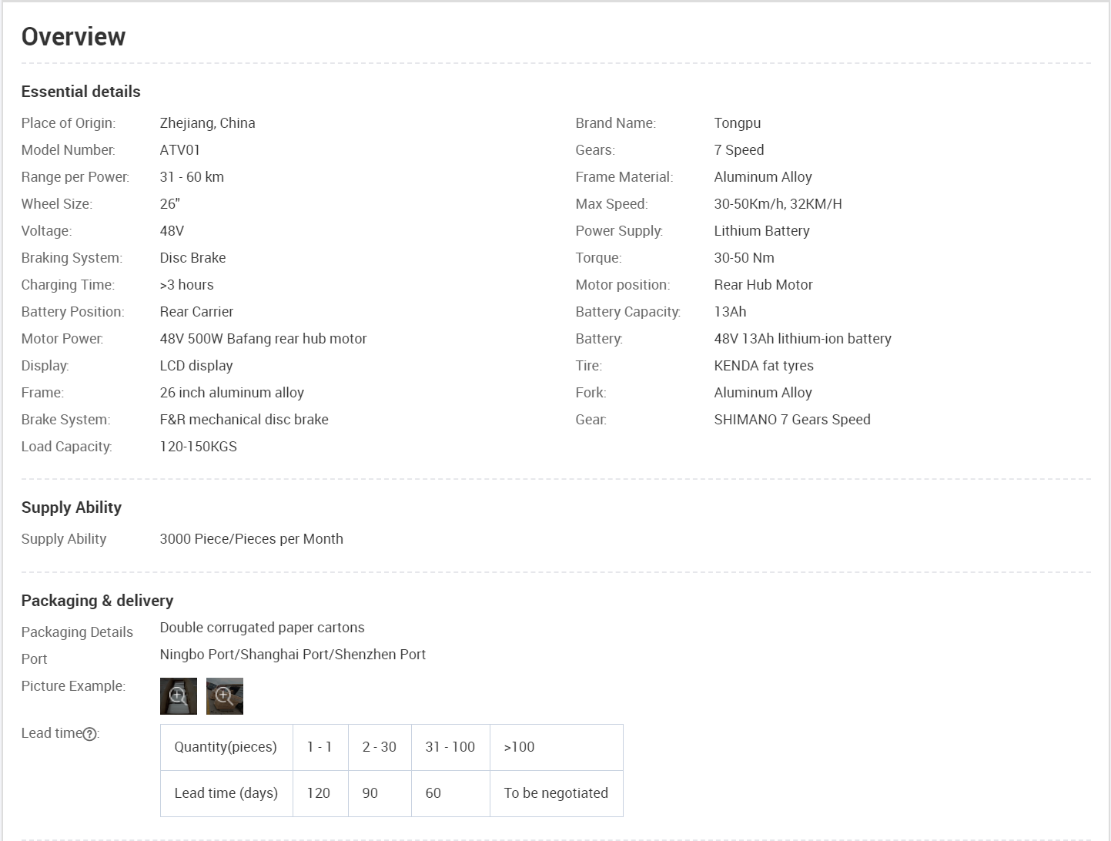The image size is (1111, 841).
Task: Click the 48V 500W Bafang motor text
Action: click(x=263, y=339)
